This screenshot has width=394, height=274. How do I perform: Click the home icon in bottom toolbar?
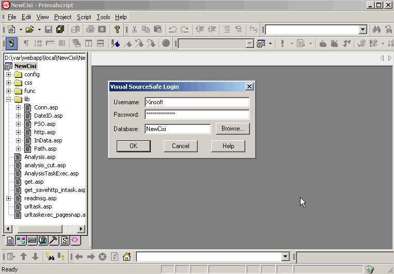click(x=127, y=256)
